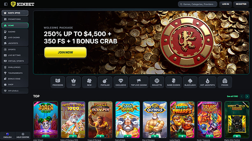Select the Hot Jackpots flame icon

(x=207, y=82)
